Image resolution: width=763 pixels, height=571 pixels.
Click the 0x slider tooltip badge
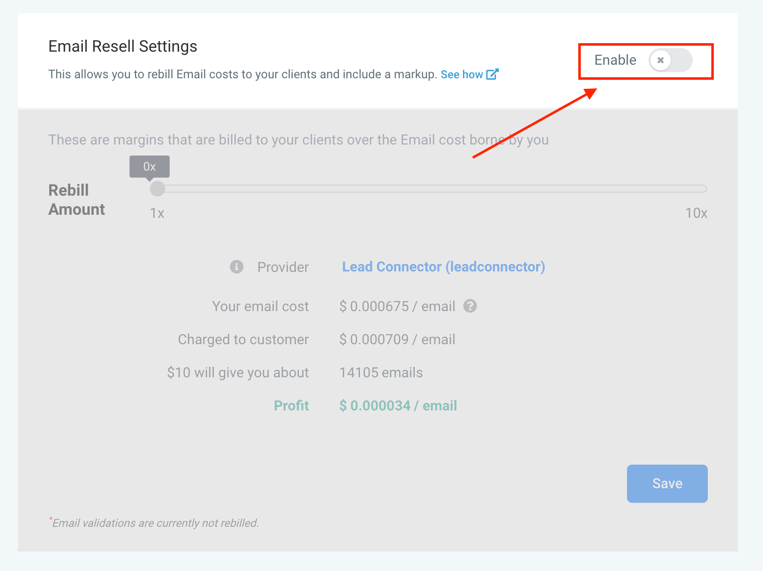pyautogui.click(x=150, y=167)
